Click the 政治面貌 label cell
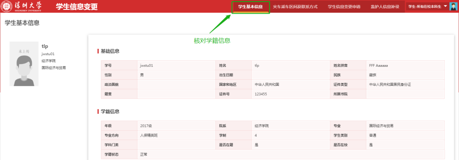The image size is (459, 160). tap(119, 84)
